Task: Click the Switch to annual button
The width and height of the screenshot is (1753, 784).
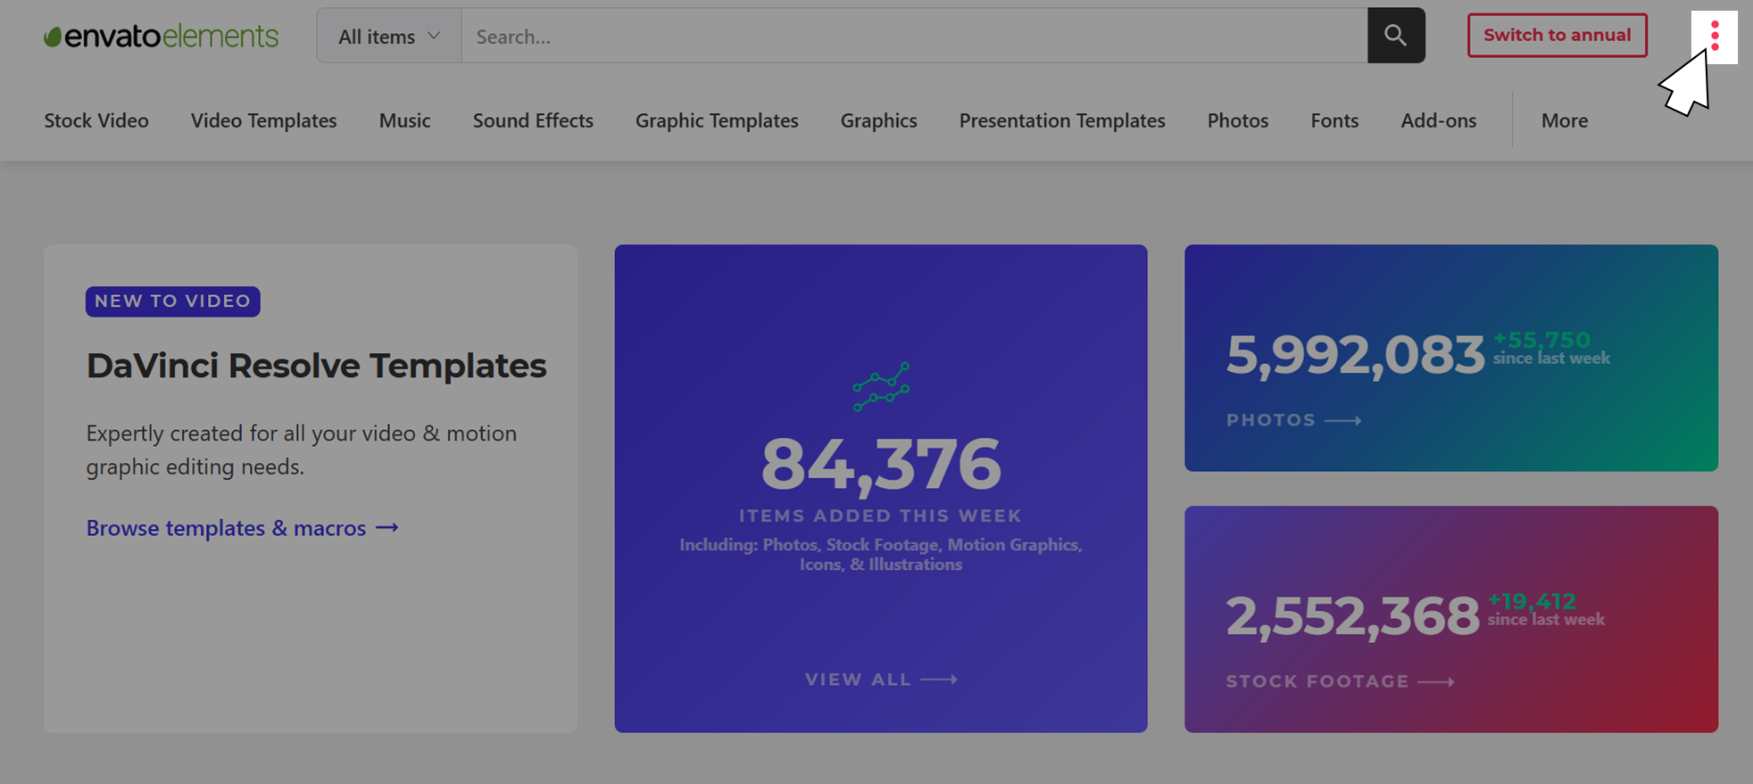Action: (1558, 36)
